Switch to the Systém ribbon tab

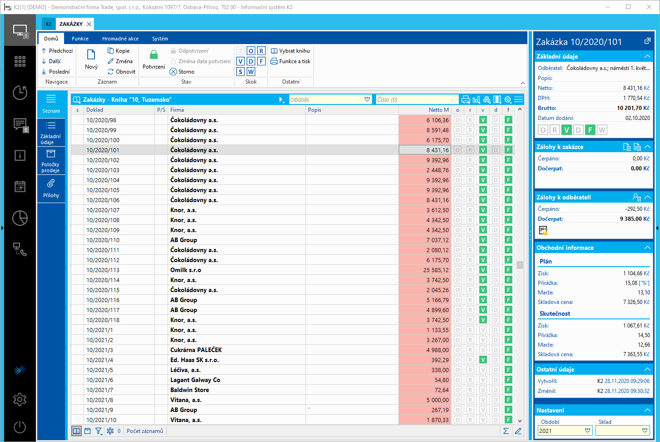coord(160,39)
